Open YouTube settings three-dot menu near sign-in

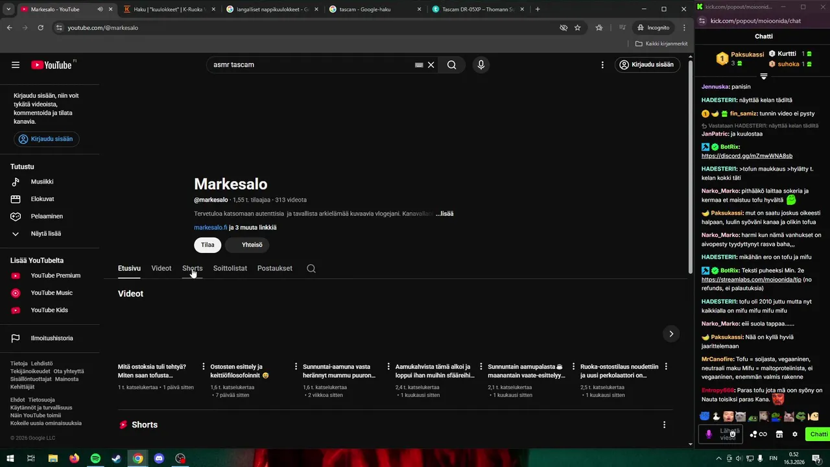coord(602,65)
